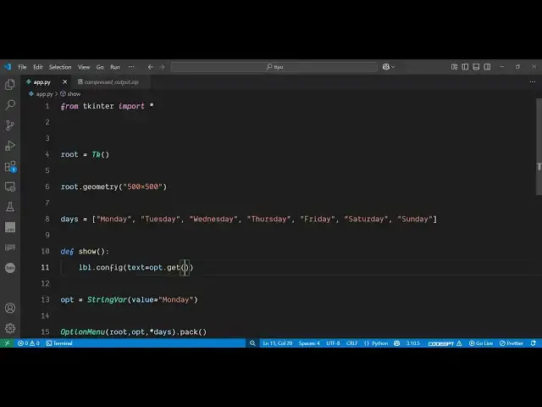Click the zoom magnifier in status bar
Viewport: 542px width, 407px height.
coord(252,343)
